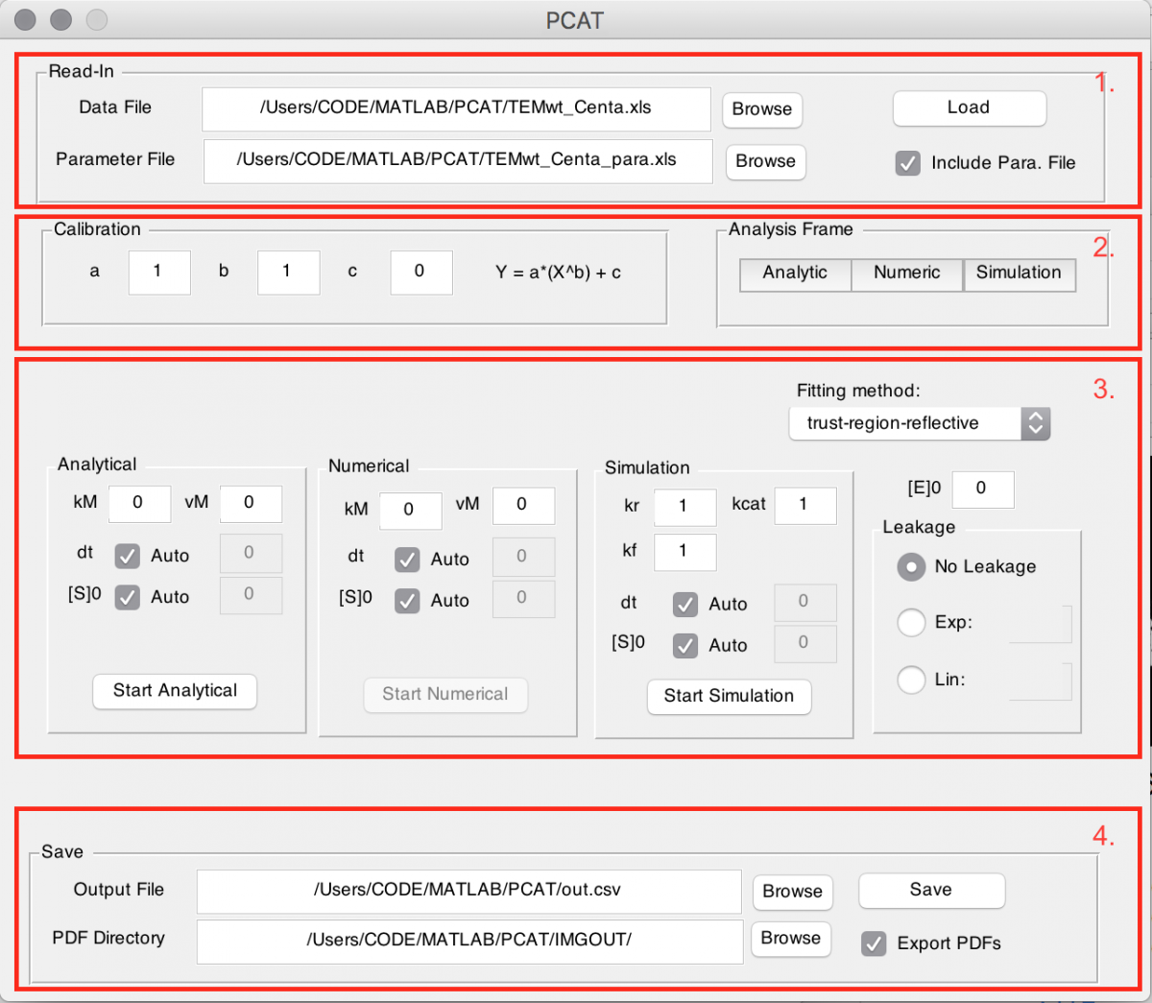The image size is (1152, 1003).
Task: Choose the Simulation analysis frame
Action: click(1019, 274)
